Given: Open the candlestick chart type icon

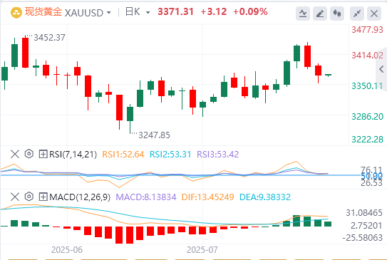Looking at the screenshot, I should (x=337, y=14).
